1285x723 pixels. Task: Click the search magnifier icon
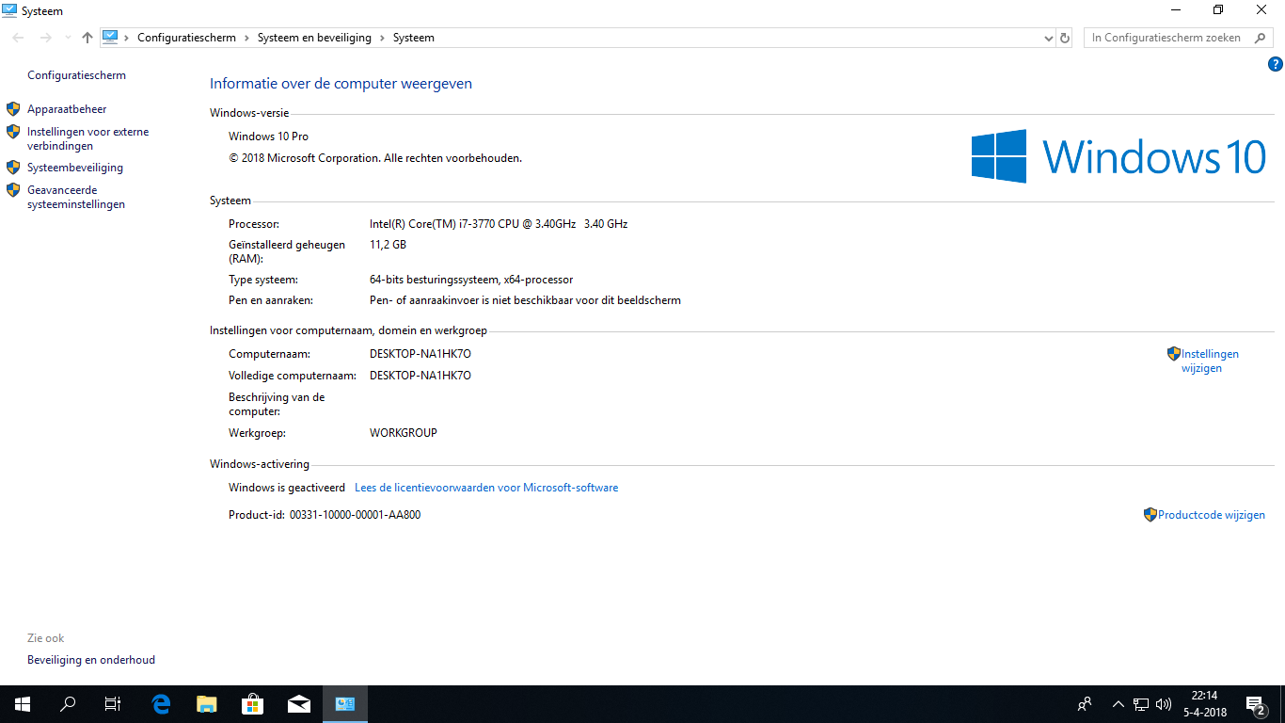coord(1260,38)
